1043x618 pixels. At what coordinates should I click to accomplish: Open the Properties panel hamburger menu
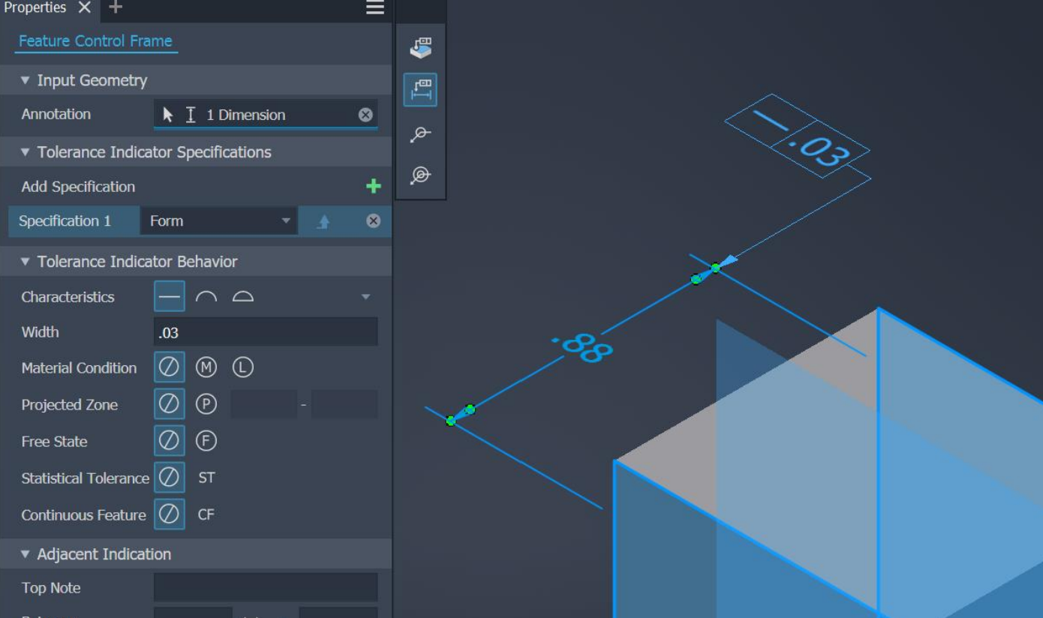click(375, 7)
